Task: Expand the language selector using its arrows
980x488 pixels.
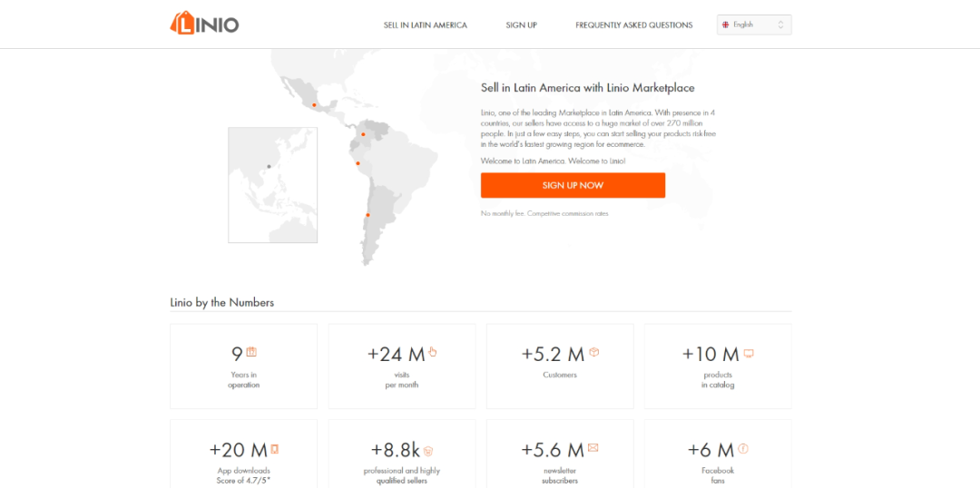Action: (x=781, y=24)
